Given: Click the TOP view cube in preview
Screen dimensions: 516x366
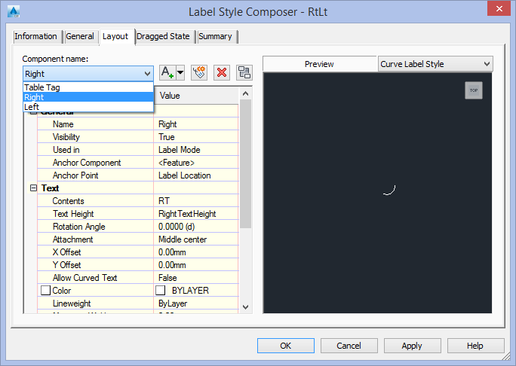Looking at the screenshot, I should click(x=474, y=90).
